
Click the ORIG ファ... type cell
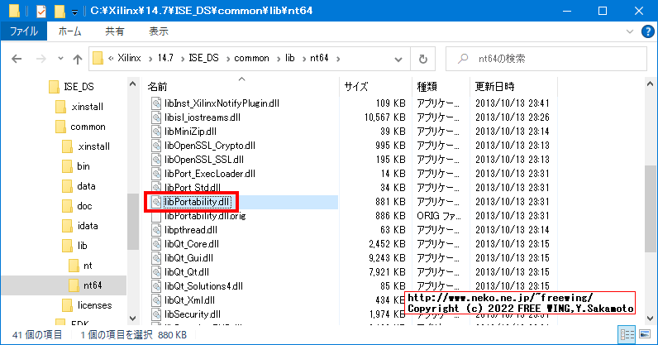pos(438,216)
